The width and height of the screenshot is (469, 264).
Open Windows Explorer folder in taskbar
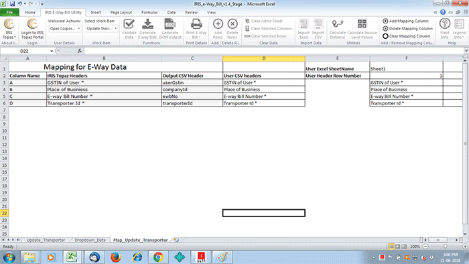click(29, 257)
